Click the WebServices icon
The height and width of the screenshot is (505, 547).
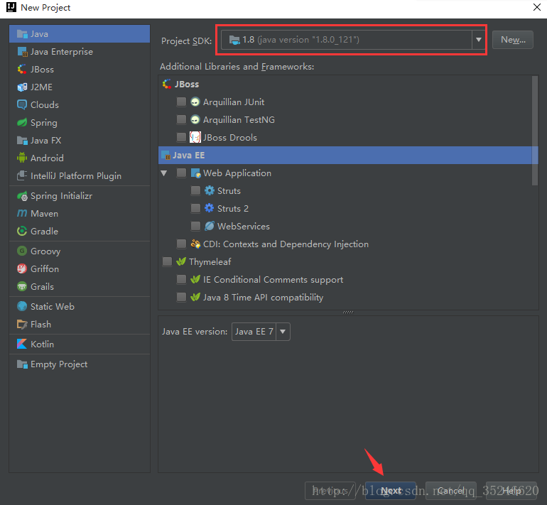210,226
